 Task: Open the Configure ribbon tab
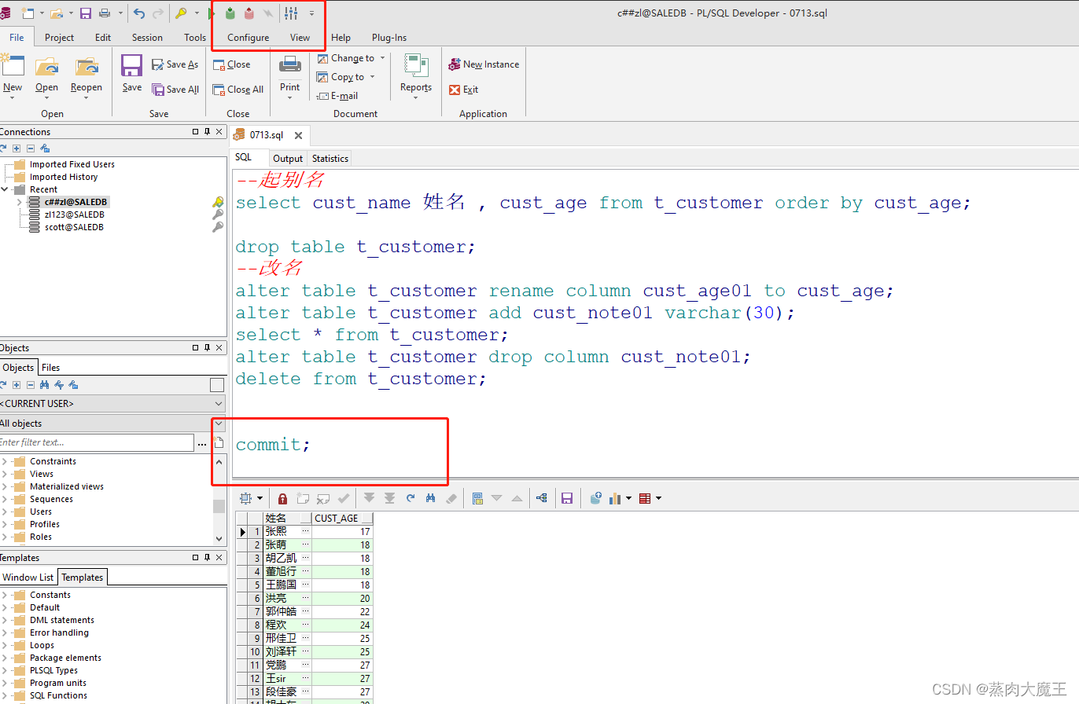249,37
